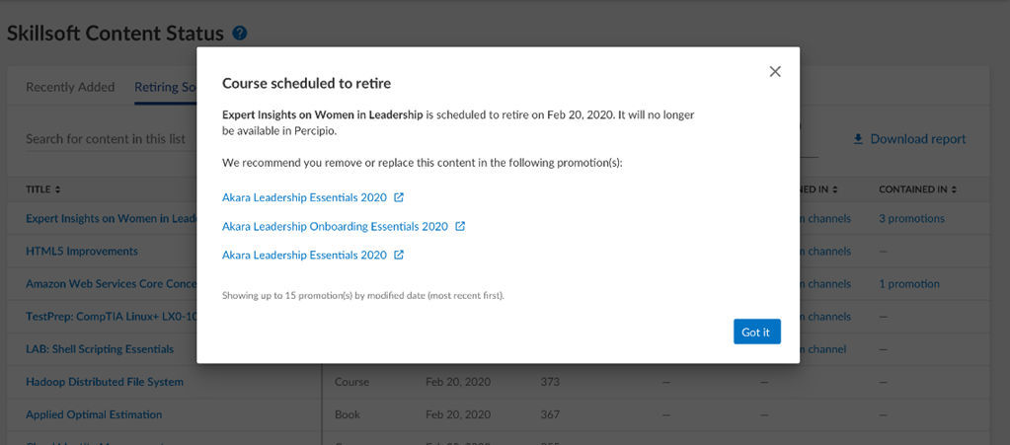Open the HTML5 Improvements title
The height and width of the screenshot is (445, 1010).
82,252
